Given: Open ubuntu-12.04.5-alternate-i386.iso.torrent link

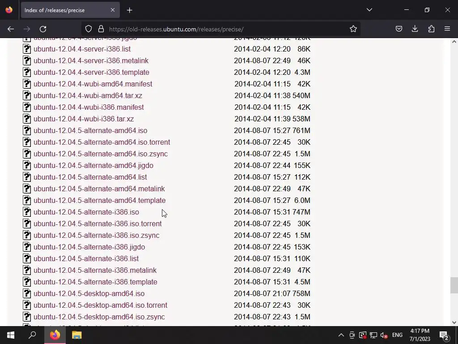Looking at the screenshot, I should 98,224.
